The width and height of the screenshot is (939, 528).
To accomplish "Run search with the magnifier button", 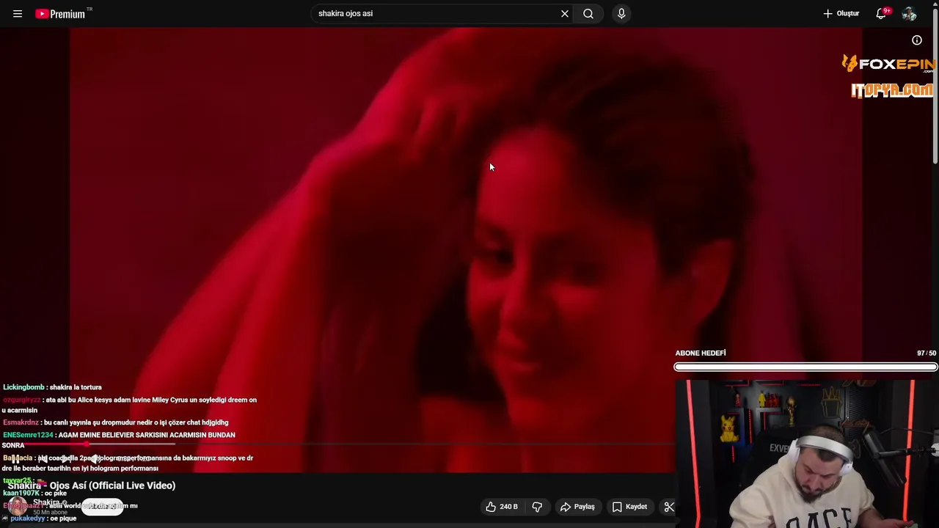I will (x=588, y=13).
